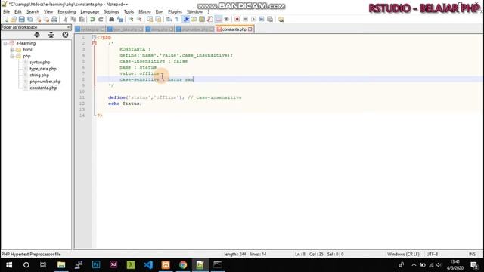Toggle INS insert mode in status bar

472,254
